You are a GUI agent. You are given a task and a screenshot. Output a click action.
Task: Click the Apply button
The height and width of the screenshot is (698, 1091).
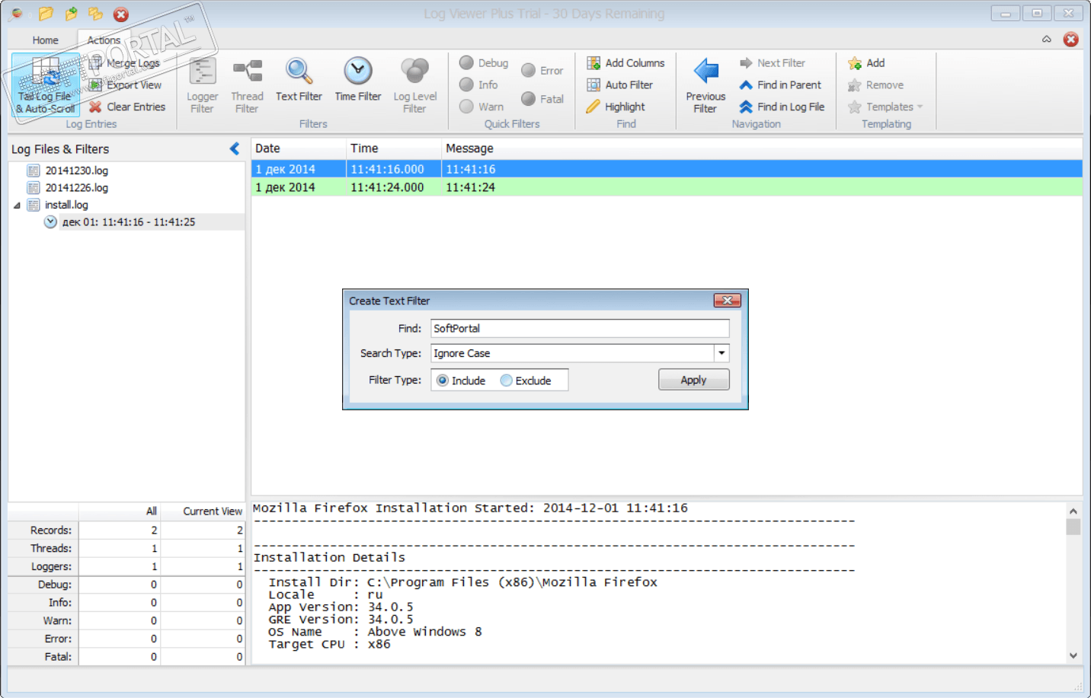[693, 380]
